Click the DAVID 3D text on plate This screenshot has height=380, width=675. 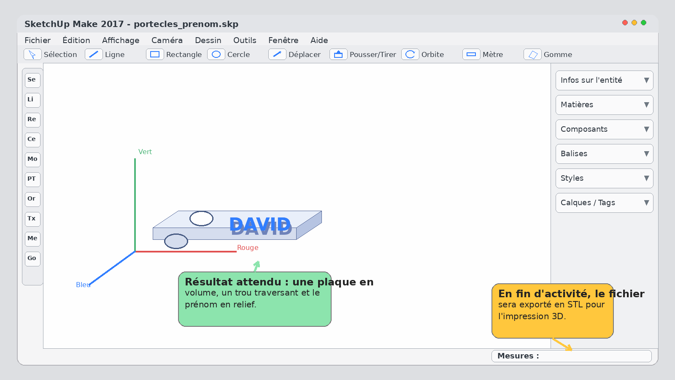pos(261,226)
